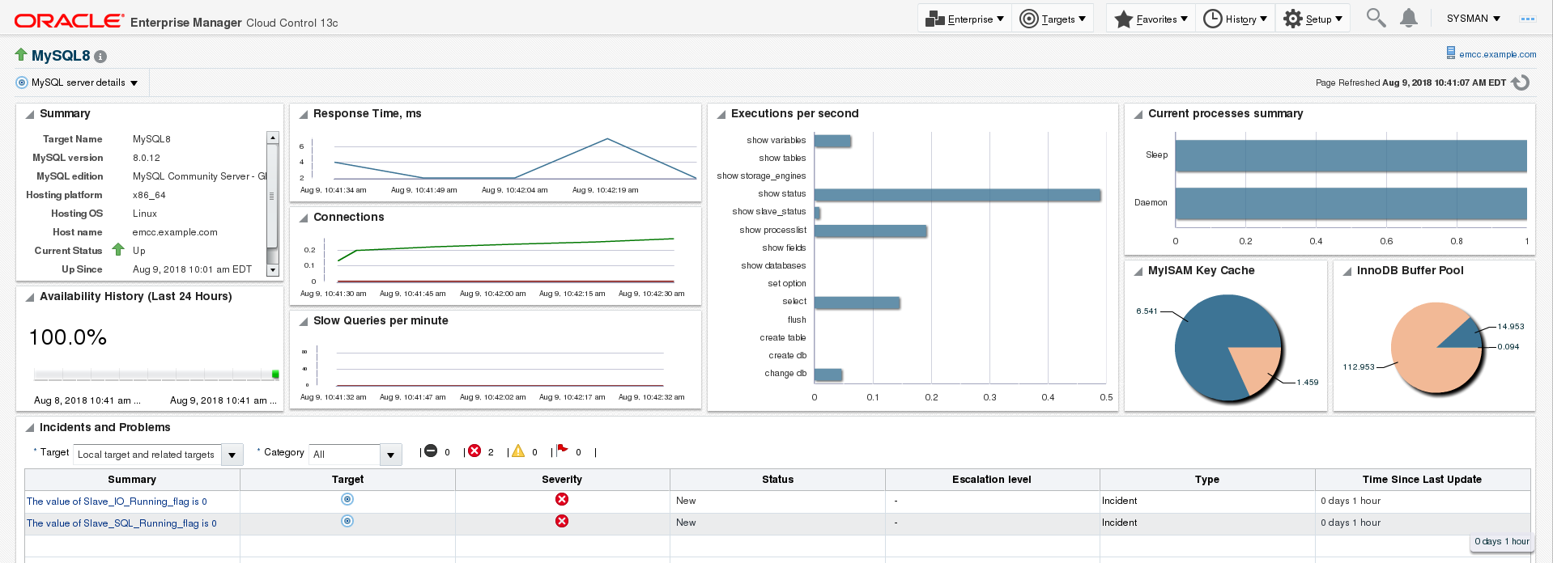This screenshot has height=563, width=1553.
Task: Click the search magnifier icon
Action: pos(1376,18)
